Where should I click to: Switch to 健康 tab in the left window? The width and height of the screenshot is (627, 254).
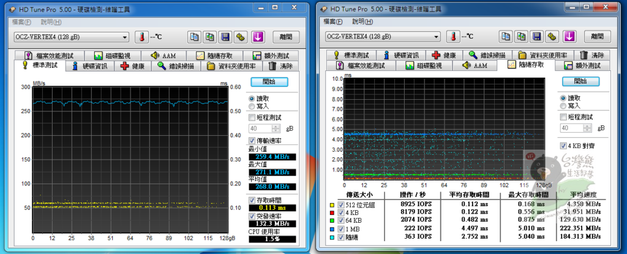tap(133, 66)
